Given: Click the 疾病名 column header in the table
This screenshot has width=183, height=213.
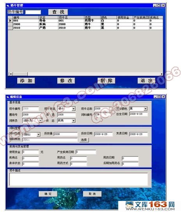Looking at the screenshot, I should [x=156, y=18].
